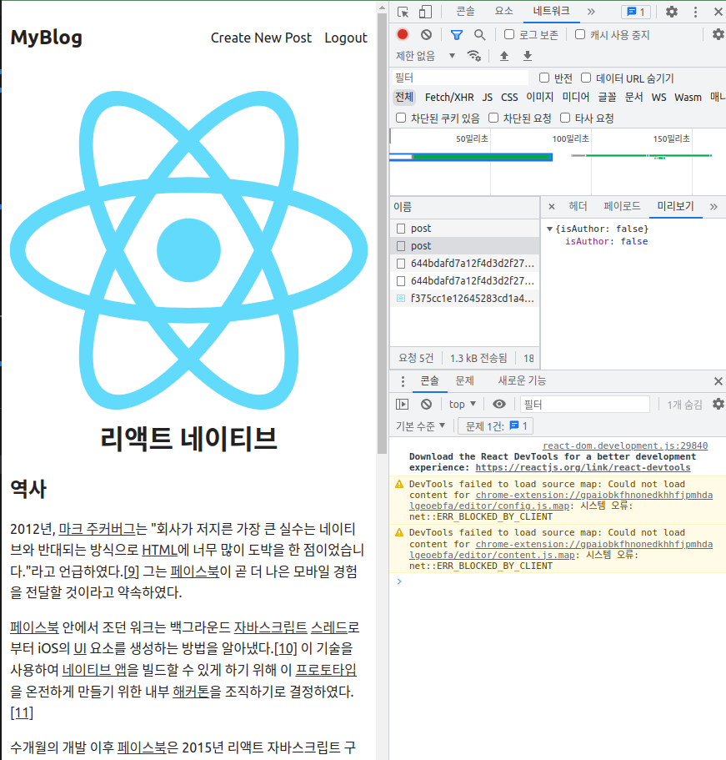Viewport: 726px width, 760px height.
Task: Click the page vertical scrollbar thumb
Action: [382, 233]
